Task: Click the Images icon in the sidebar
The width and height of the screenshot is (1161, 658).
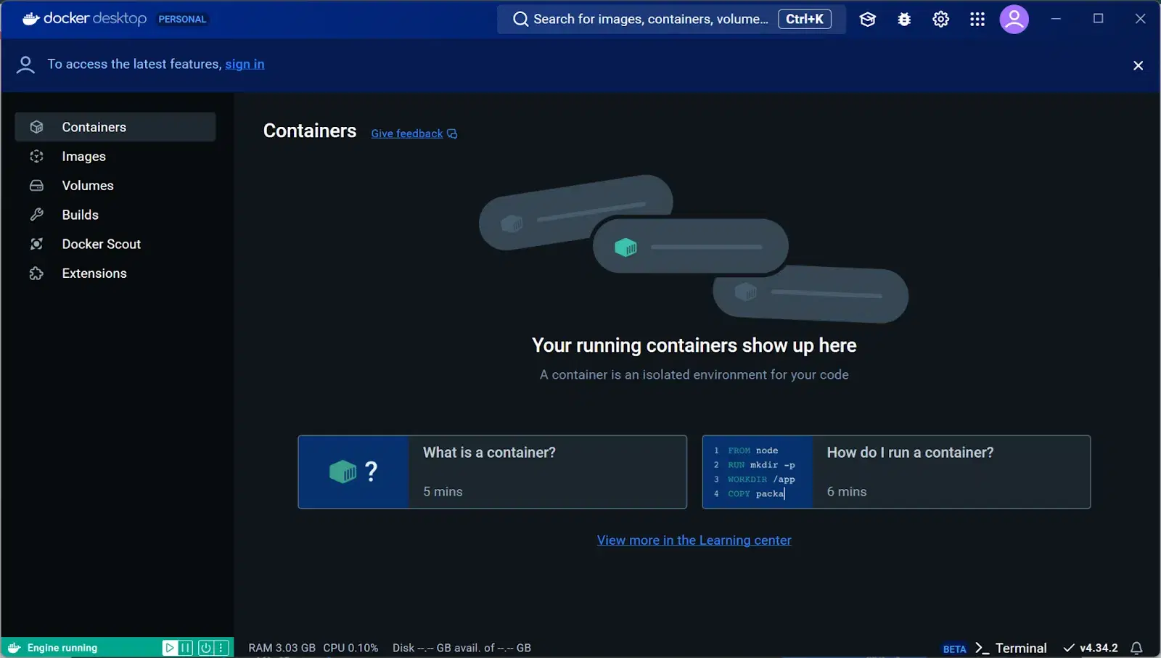Action: (x=36, y=156)
